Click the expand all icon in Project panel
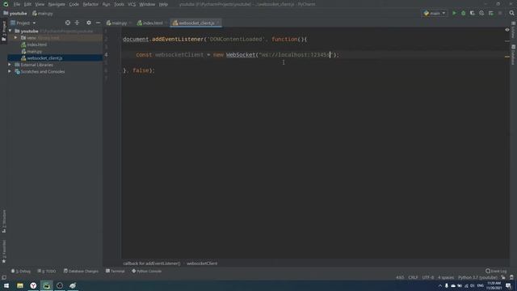The height and width of the screenshot is (291, 517). click(x=77, y=23)
